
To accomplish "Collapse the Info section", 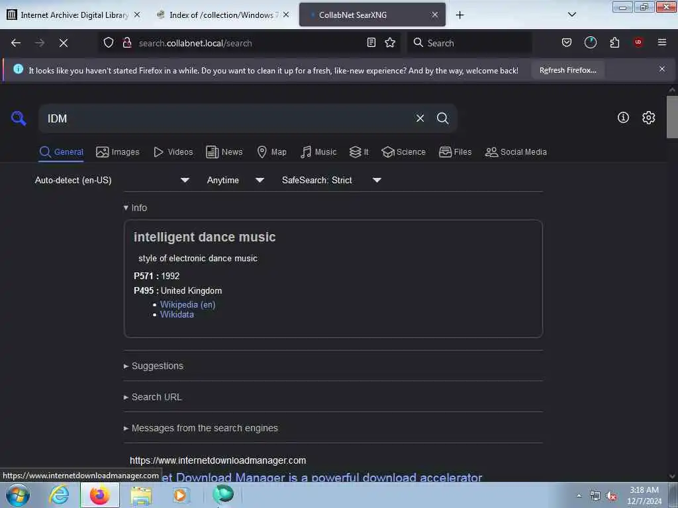I will 135,208.
